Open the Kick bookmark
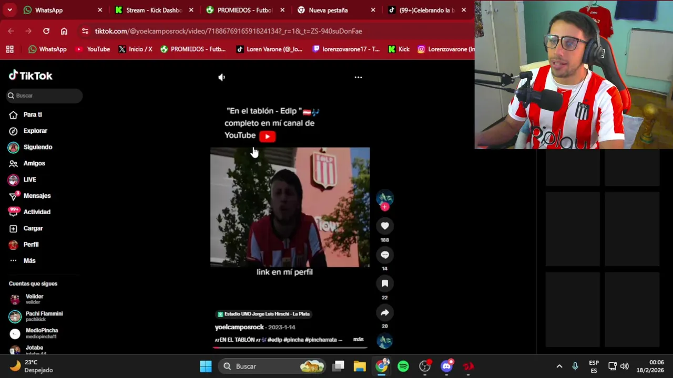 pos(399,49)
